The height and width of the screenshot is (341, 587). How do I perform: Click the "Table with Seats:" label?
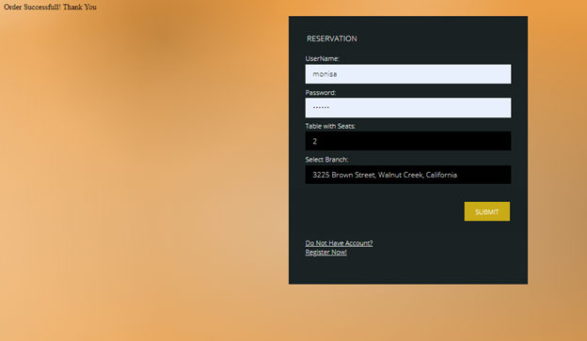click(x=330, y=126)
